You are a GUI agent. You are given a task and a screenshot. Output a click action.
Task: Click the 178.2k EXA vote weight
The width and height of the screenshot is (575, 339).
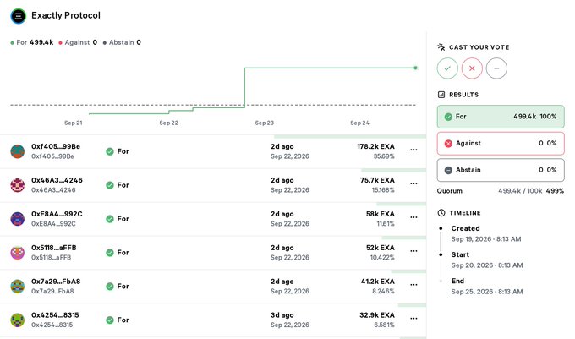(376, 146)
